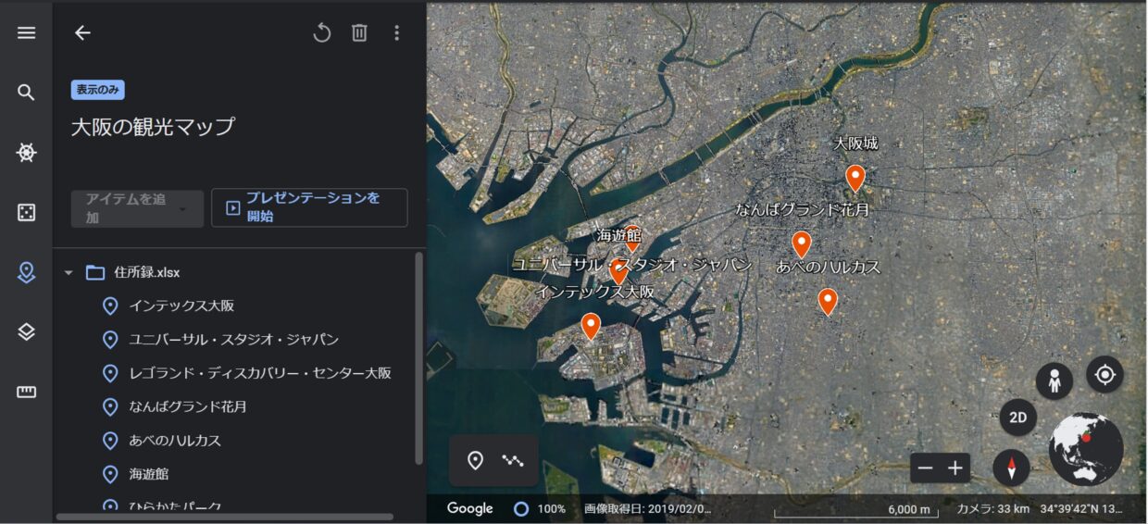Zoom out with the minus button

point(925,468)
